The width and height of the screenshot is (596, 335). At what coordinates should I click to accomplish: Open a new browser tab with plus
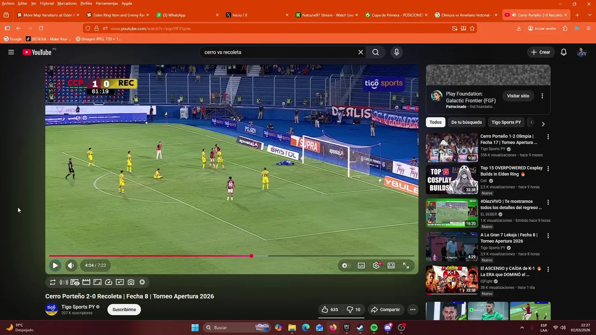click(577, 15)
